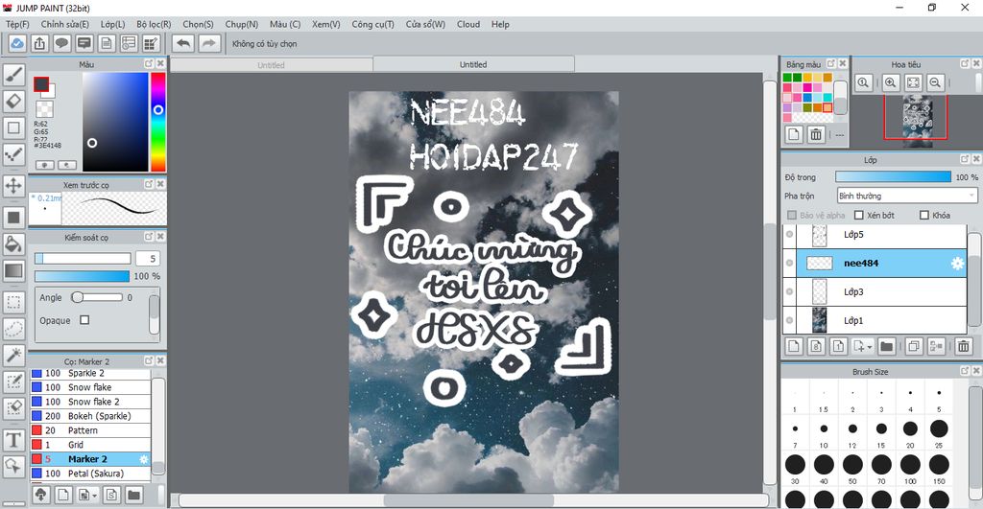
Task: Open brush folder icon in brush panel
Action: click(133, 495)
